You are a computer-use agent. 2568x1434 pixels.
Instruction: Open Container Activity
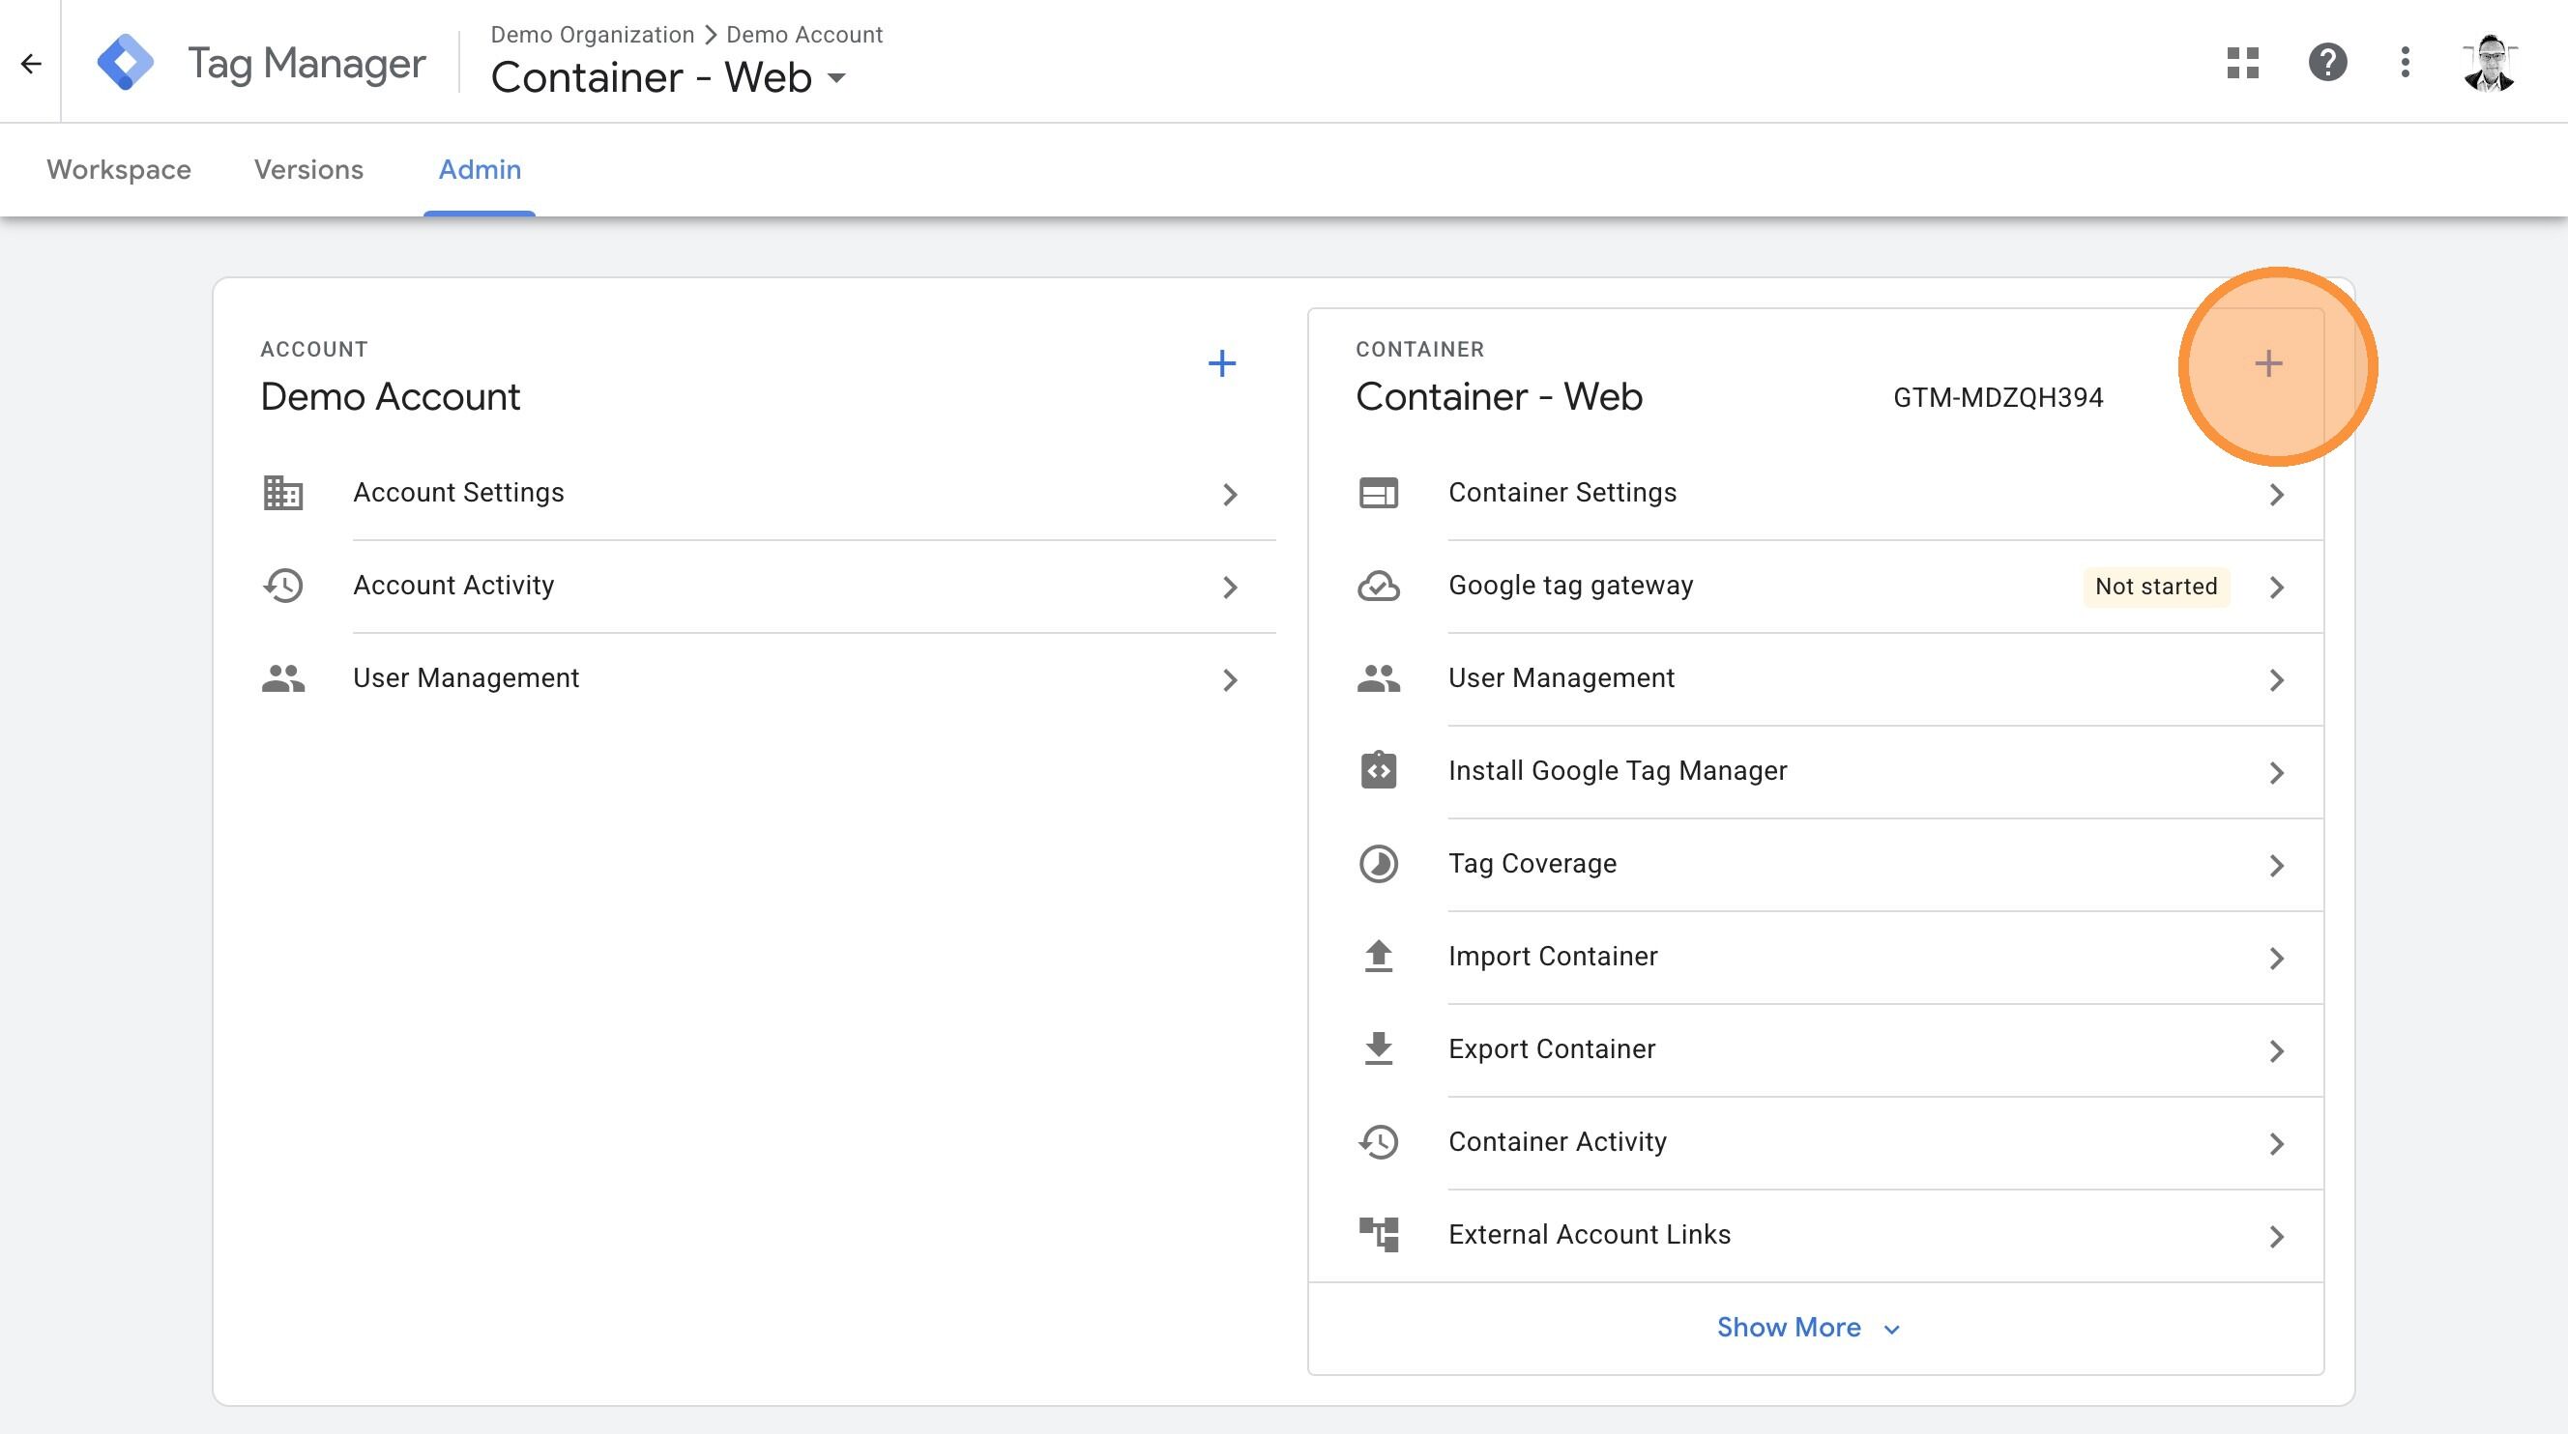1839,1142
